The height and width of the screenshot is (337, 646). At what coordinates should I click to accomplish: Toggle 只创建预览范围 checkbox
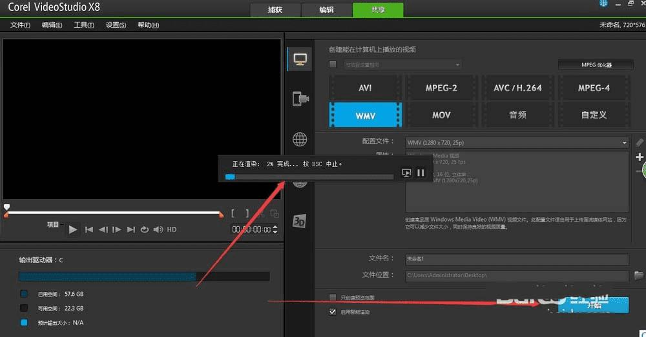coord(333,297)
